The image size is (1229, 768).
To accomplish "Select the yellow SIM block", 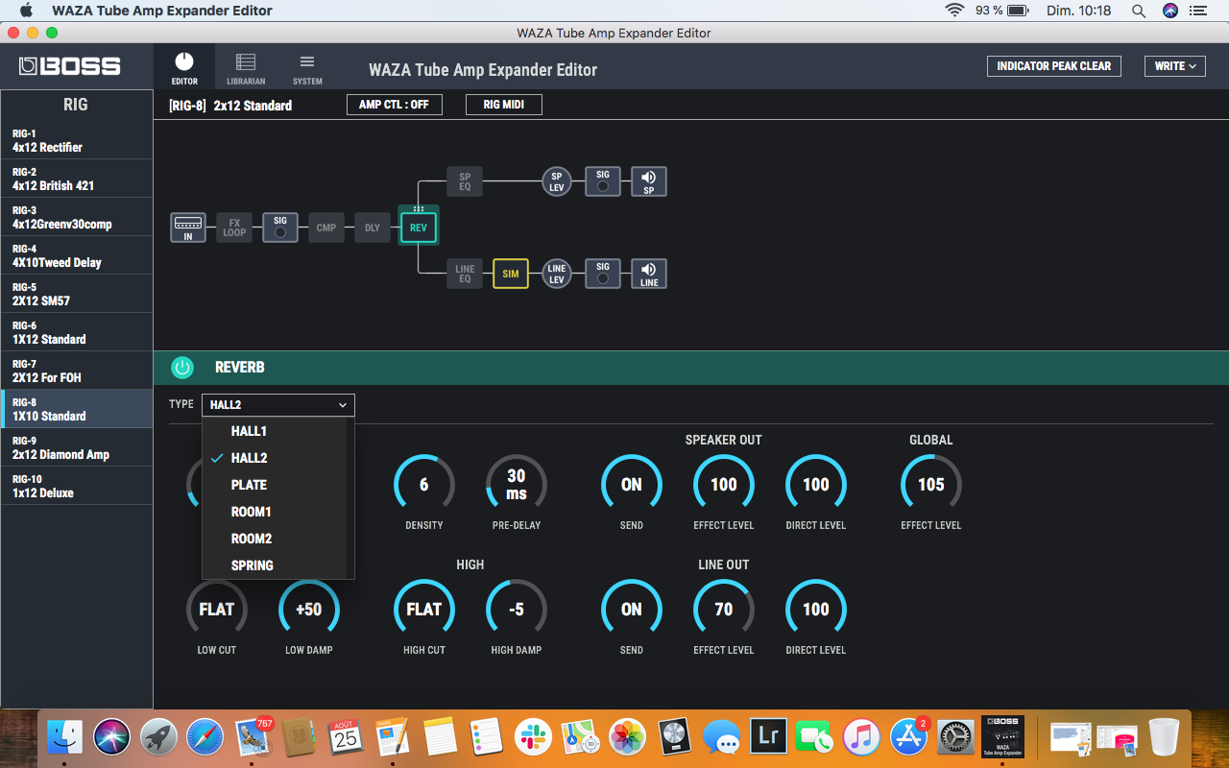I will [x=510, y=274].
